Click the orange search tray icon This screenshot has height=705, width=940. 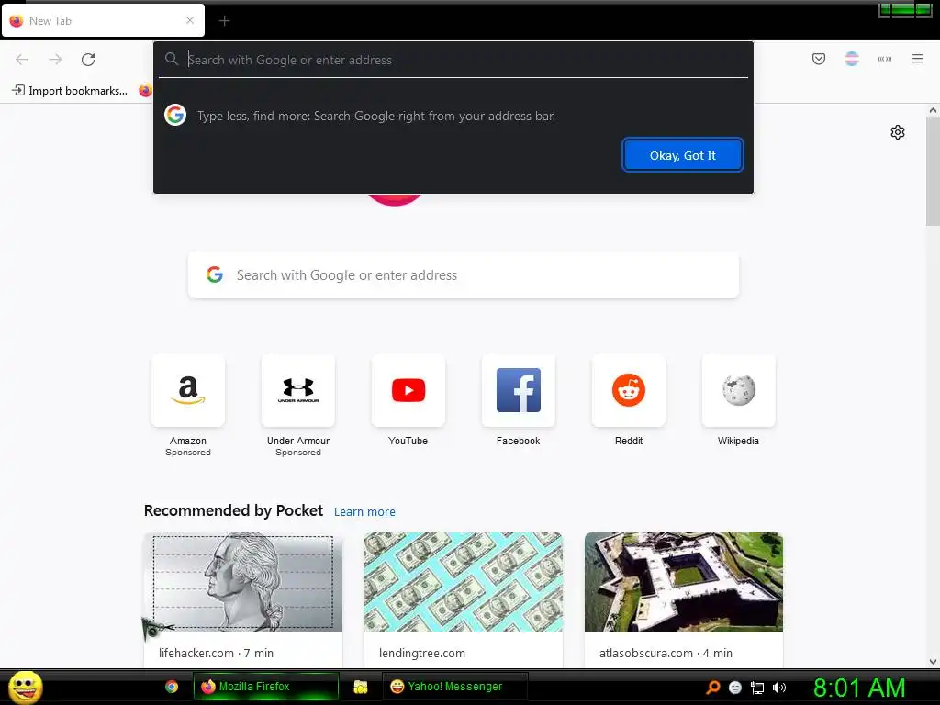coord(712,688)
